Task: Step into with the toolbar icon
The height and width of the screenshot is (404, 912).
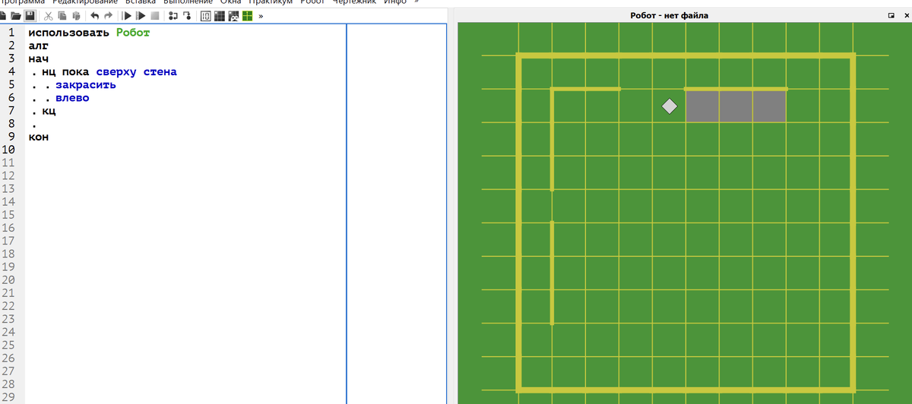Action: click(173, 16)
